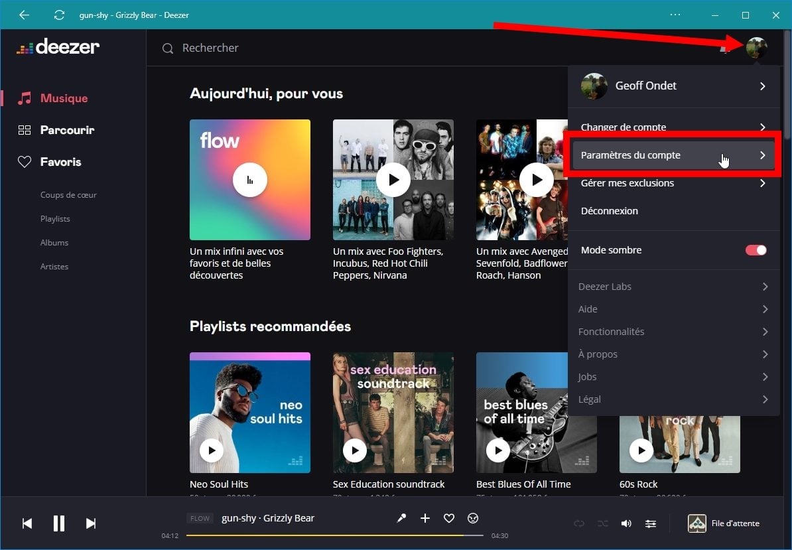Image resolution: width=792 pixels, height=550 pixels.
Task: Skip to the next track
Action: click(91, 523)
